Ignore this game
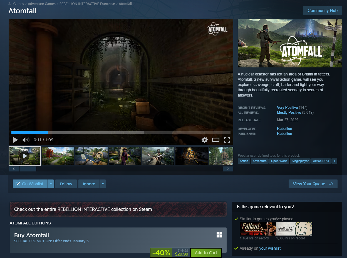Viewport: 347px width, 258px height. tap(89, 184)
